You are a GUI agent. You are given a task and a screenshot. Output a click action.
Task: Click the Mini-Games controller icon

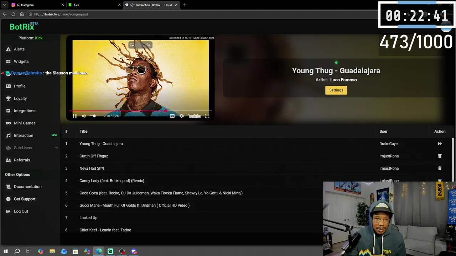8,123
